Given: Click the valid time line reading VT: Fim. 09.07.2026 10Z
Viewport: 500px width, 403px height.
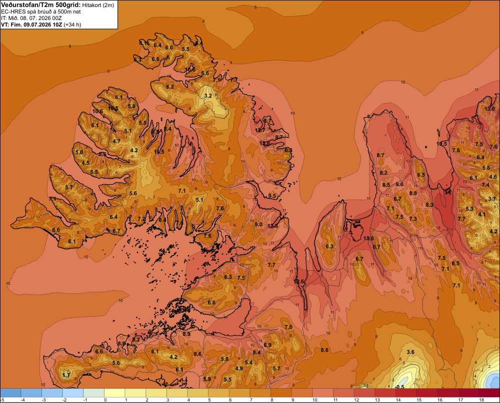Looking at the screenshot, I should (32, 25).
